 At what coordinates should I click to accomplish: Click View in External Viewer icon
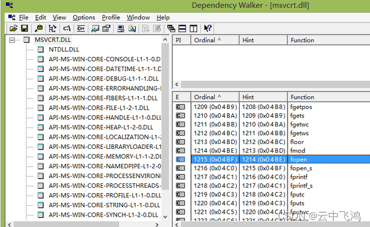click(95, 28)
